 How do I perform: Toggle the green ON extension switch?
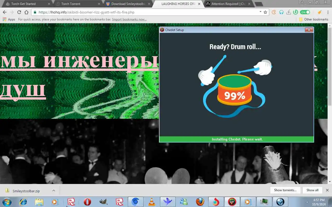tap(305, 12)
